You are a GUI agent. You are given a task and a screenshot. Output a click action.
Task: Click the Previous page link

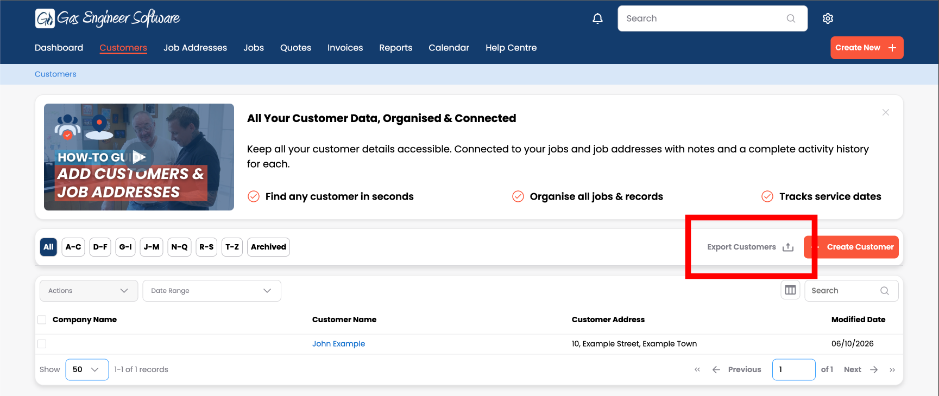click(745, 369)
